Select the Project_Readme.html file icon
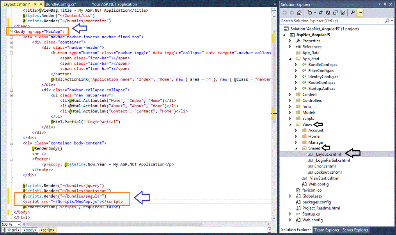This screenshot has height=235, width=396. (x=298, y=208)
